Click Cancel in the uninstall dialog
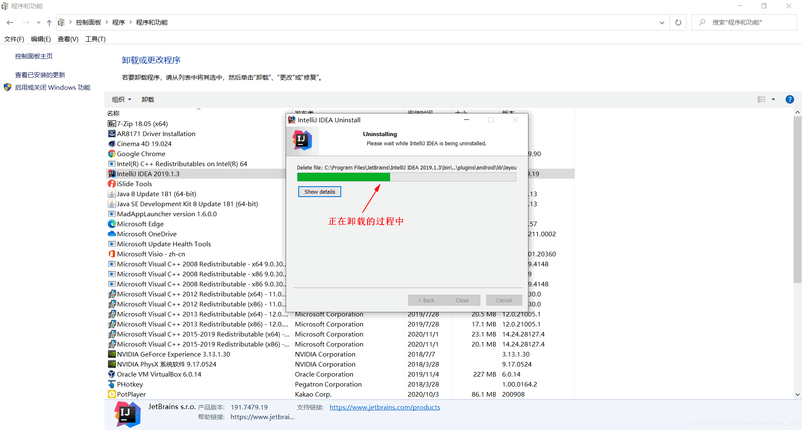This screenshot has width=802, height=430. [x=504, y=300]
